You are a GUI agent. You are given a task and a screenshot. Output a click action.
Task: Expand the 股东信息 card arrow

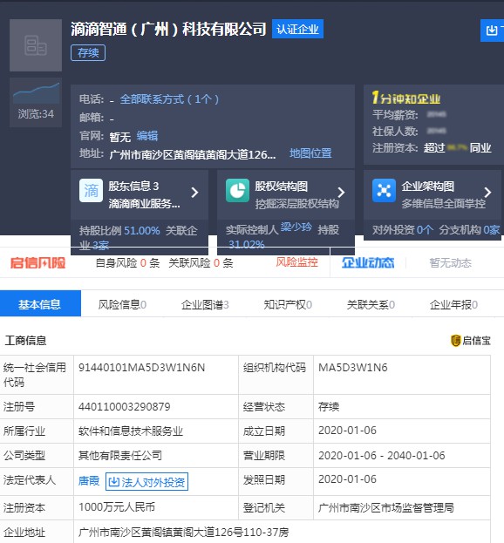pos(195,193)
